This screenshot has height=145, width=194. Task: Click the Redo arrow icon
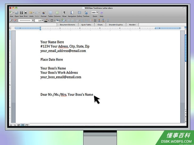[36, 12]
